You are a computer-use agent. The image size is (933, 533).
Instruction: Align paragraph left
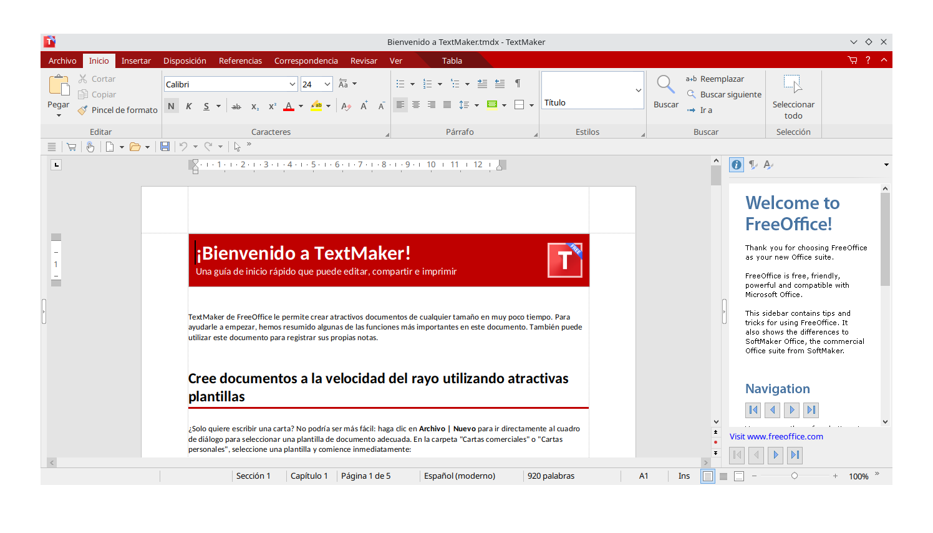click(400, 105)
